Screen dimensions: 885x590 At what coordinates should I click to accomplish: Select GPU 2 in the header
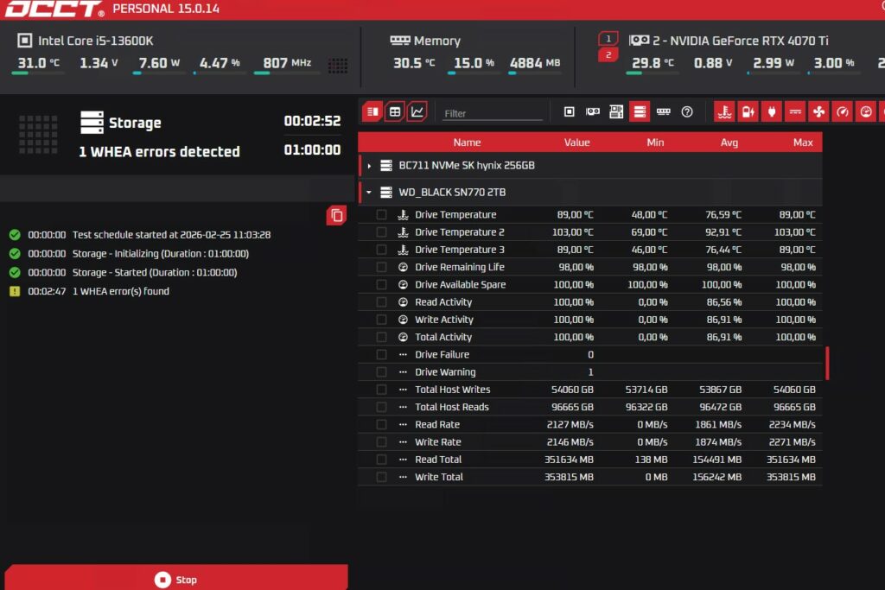pos(608,55)
